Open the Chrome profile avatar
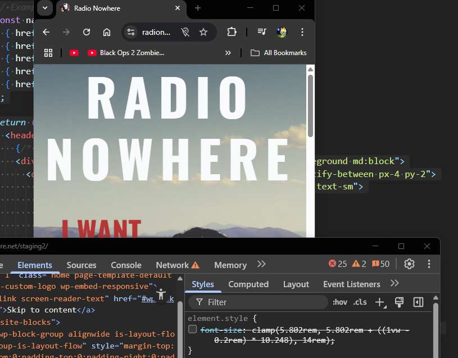Image resolution: width=458 pixels, height=358 pixels. coord(282,32)
